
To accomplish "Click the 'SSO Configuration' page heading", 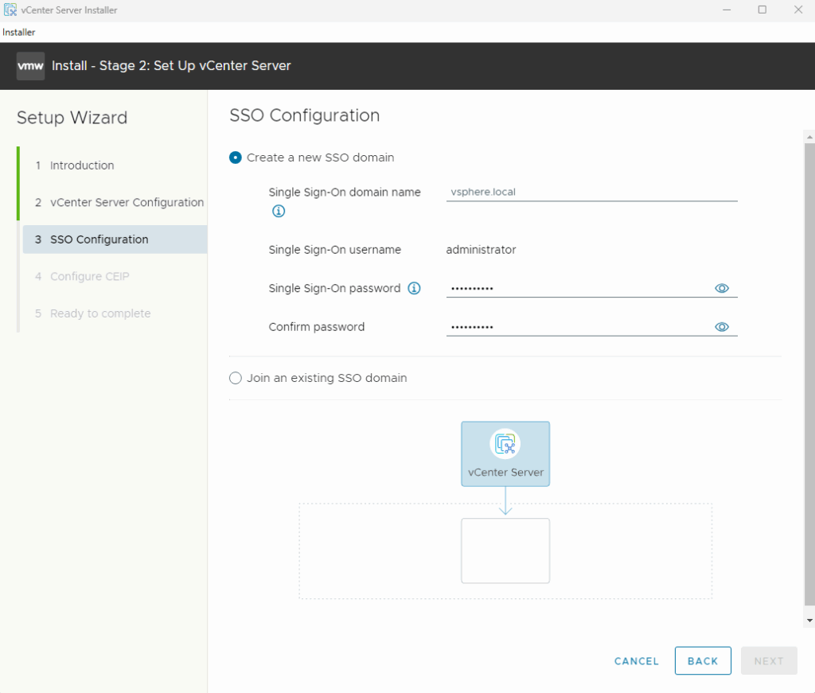I will pos(305,115).
